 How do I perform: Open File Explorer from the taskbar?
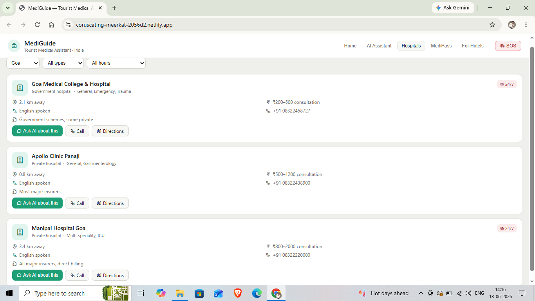tap(180, 293)
